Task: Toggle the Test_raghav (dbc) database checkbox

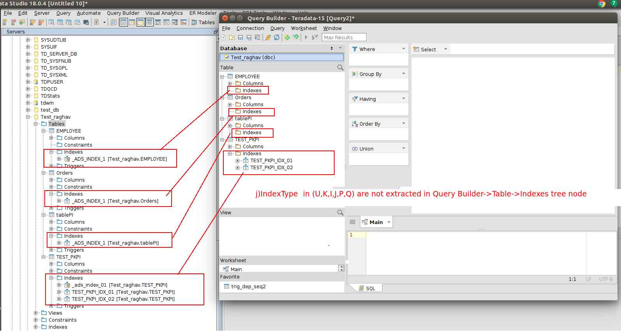Action: [x=226, y=57]
